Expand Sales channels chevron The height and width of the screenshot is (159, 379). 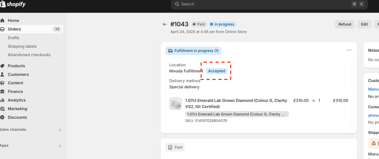(x=60, y=130)
